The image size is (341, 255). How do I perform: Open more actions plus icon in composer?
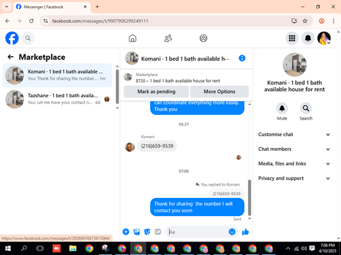pos(125,232)
